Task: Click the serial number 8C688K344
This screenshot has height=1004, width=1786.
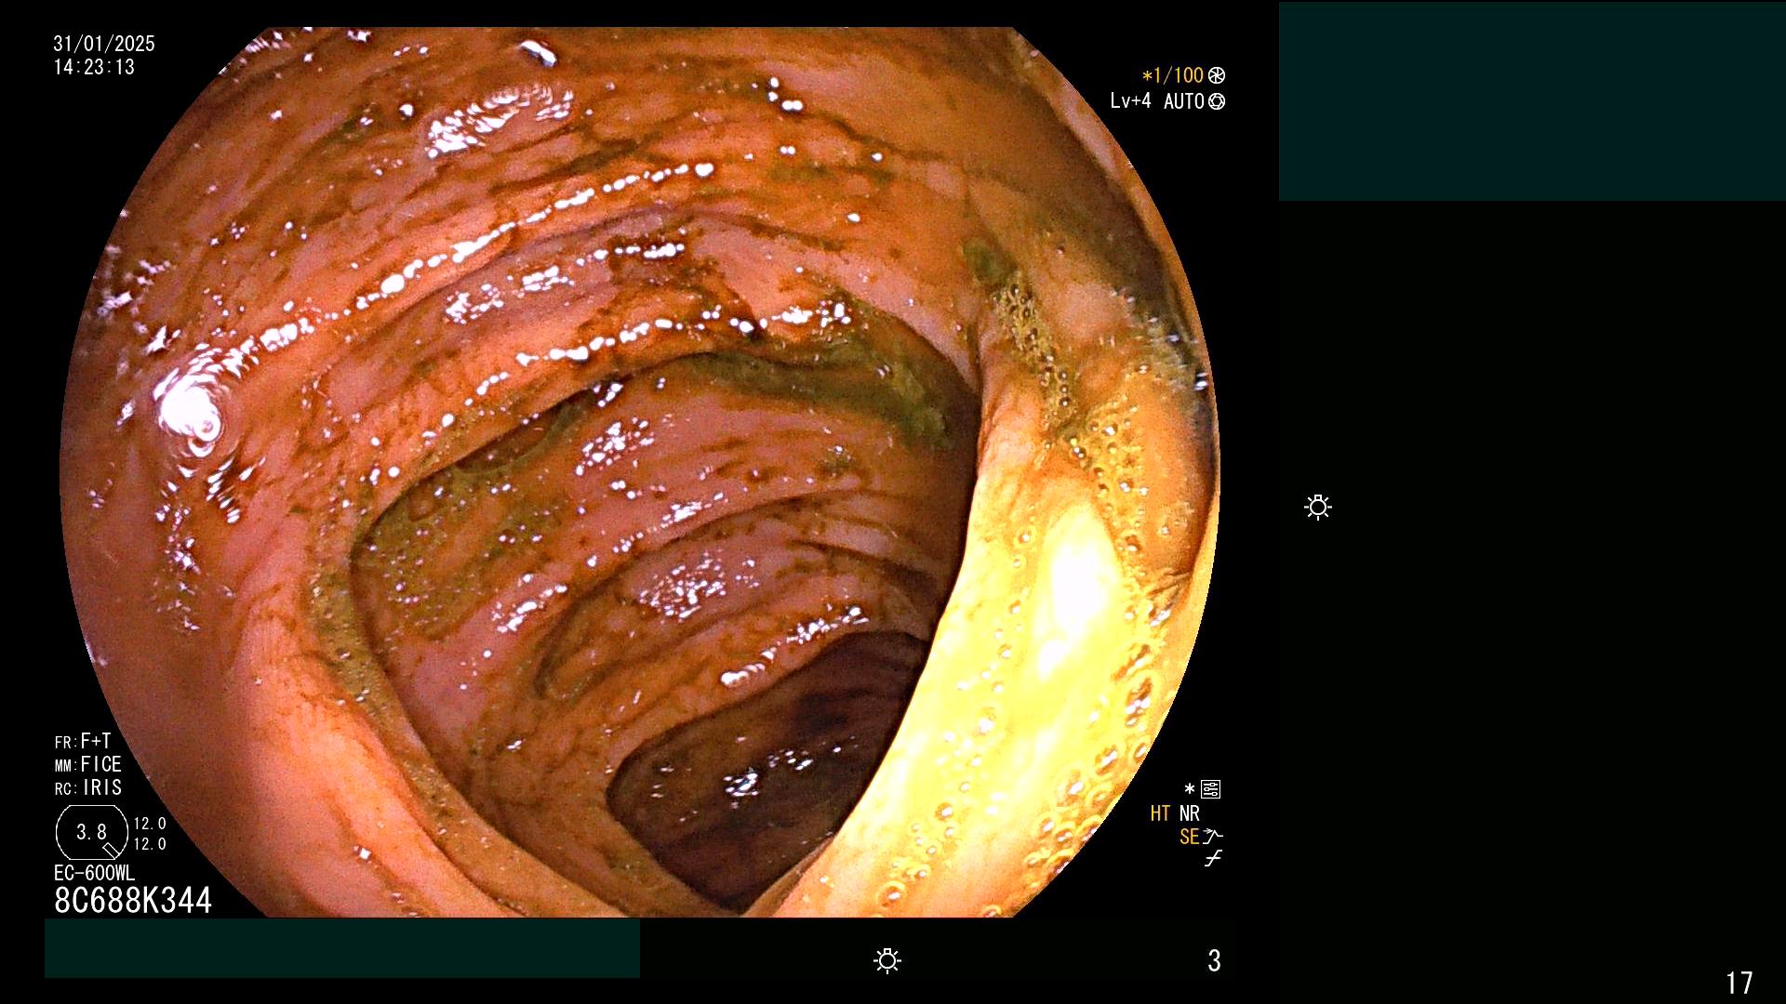Action: point(133,900)
